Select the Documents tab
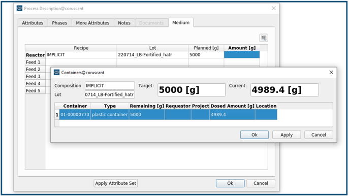This screenshot has height=196, width=349. pos(151,23)
